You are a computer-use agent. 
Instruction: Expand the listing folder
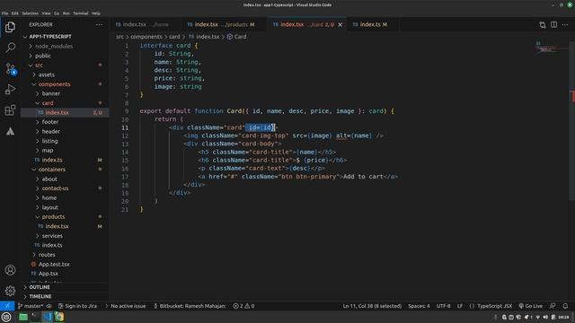pyautogui.click(x=65, y=141)
